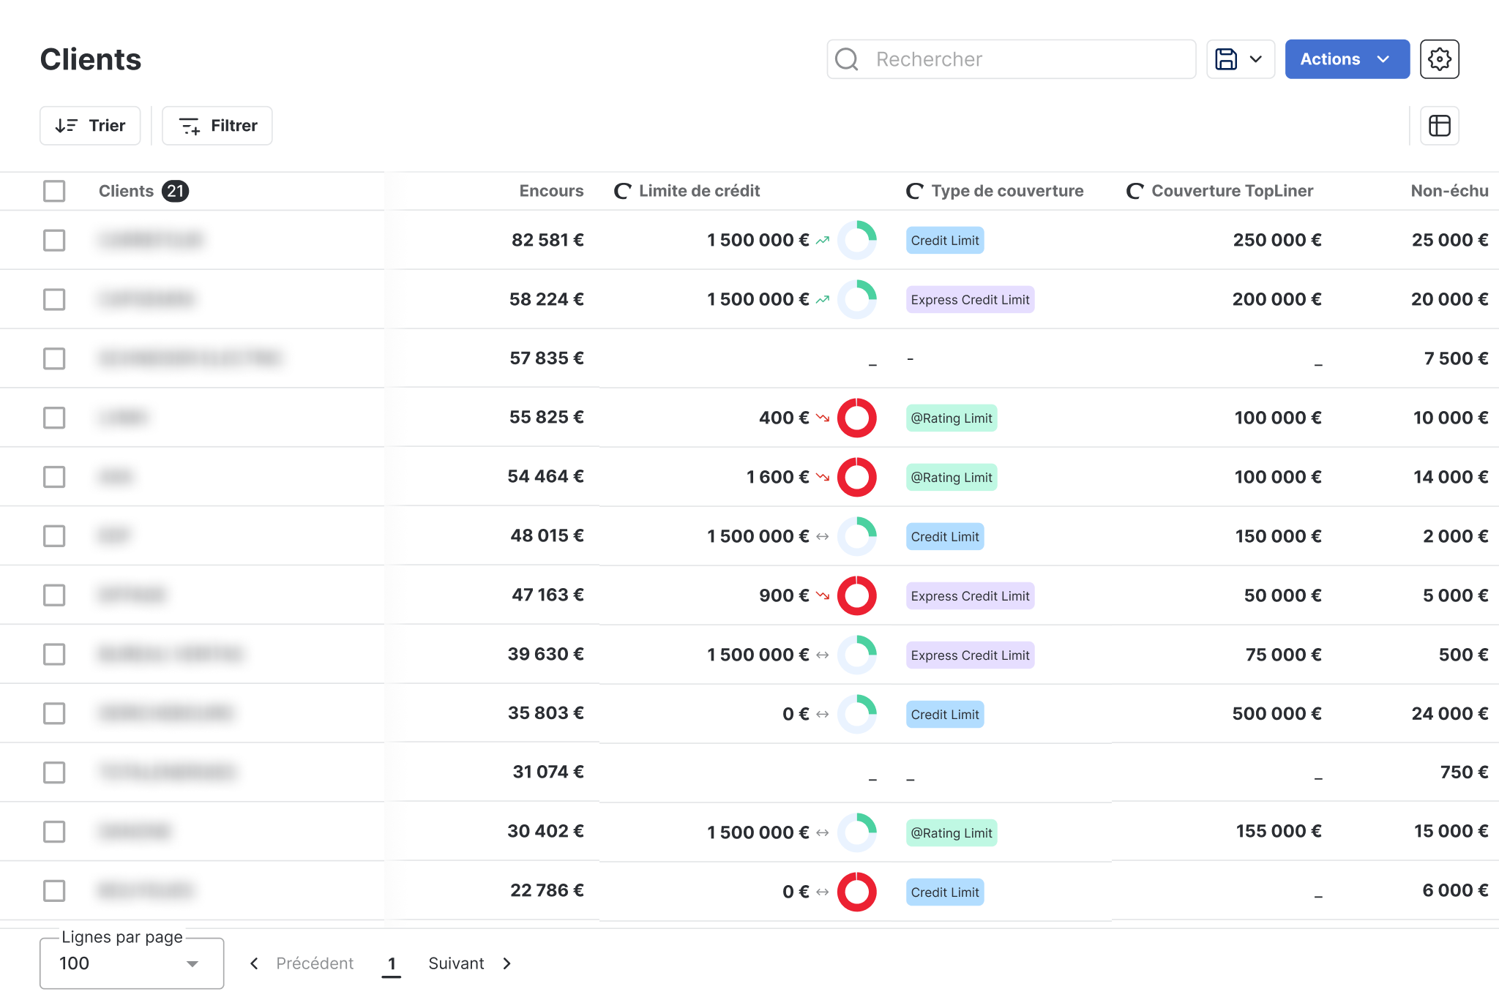1499x1008 pixels.
Task: Click refresh icon beside Limite de crédit
Action: (x=622, y=191)
